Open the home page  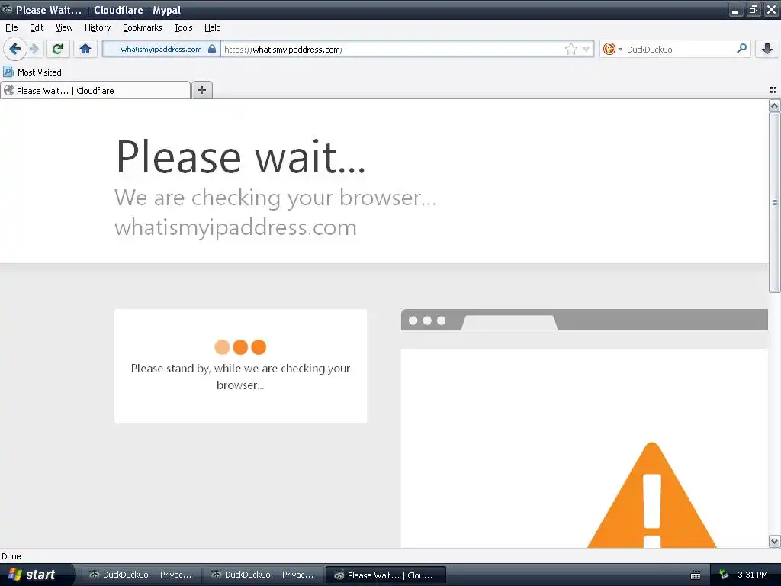click(x=85, y=49)
